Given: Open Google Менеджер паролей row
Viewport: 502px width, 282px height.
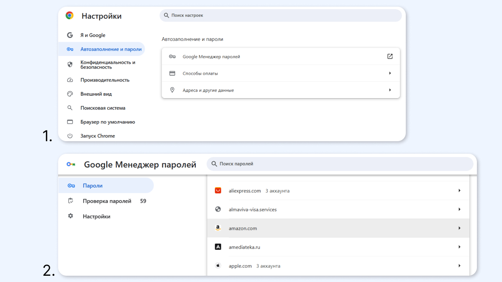Looking at the screenshot, I should point(281,56).
